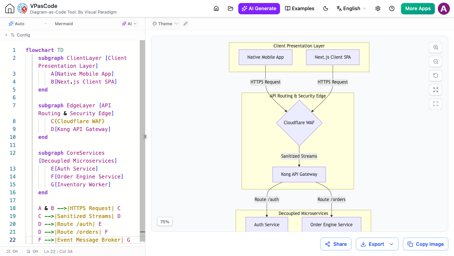Image resolution: width=454 pixels, height=256 pixels.
Task: Open the Examples menu
Action: [300, 8]
